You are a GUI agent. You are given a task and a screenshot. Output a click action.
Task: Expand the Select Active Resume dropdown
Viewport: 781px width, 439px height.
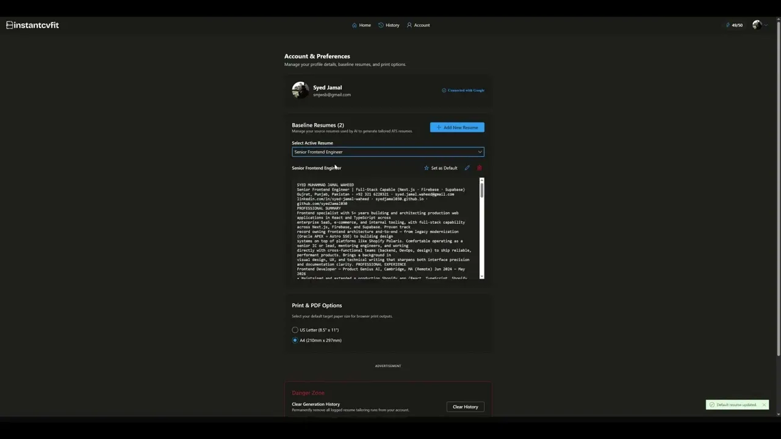[x=388, y=152]
